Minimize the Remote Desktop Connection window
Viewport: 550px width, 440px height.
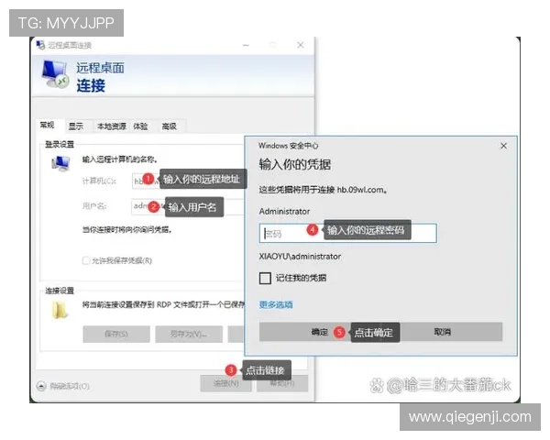(x=246, y=45)
